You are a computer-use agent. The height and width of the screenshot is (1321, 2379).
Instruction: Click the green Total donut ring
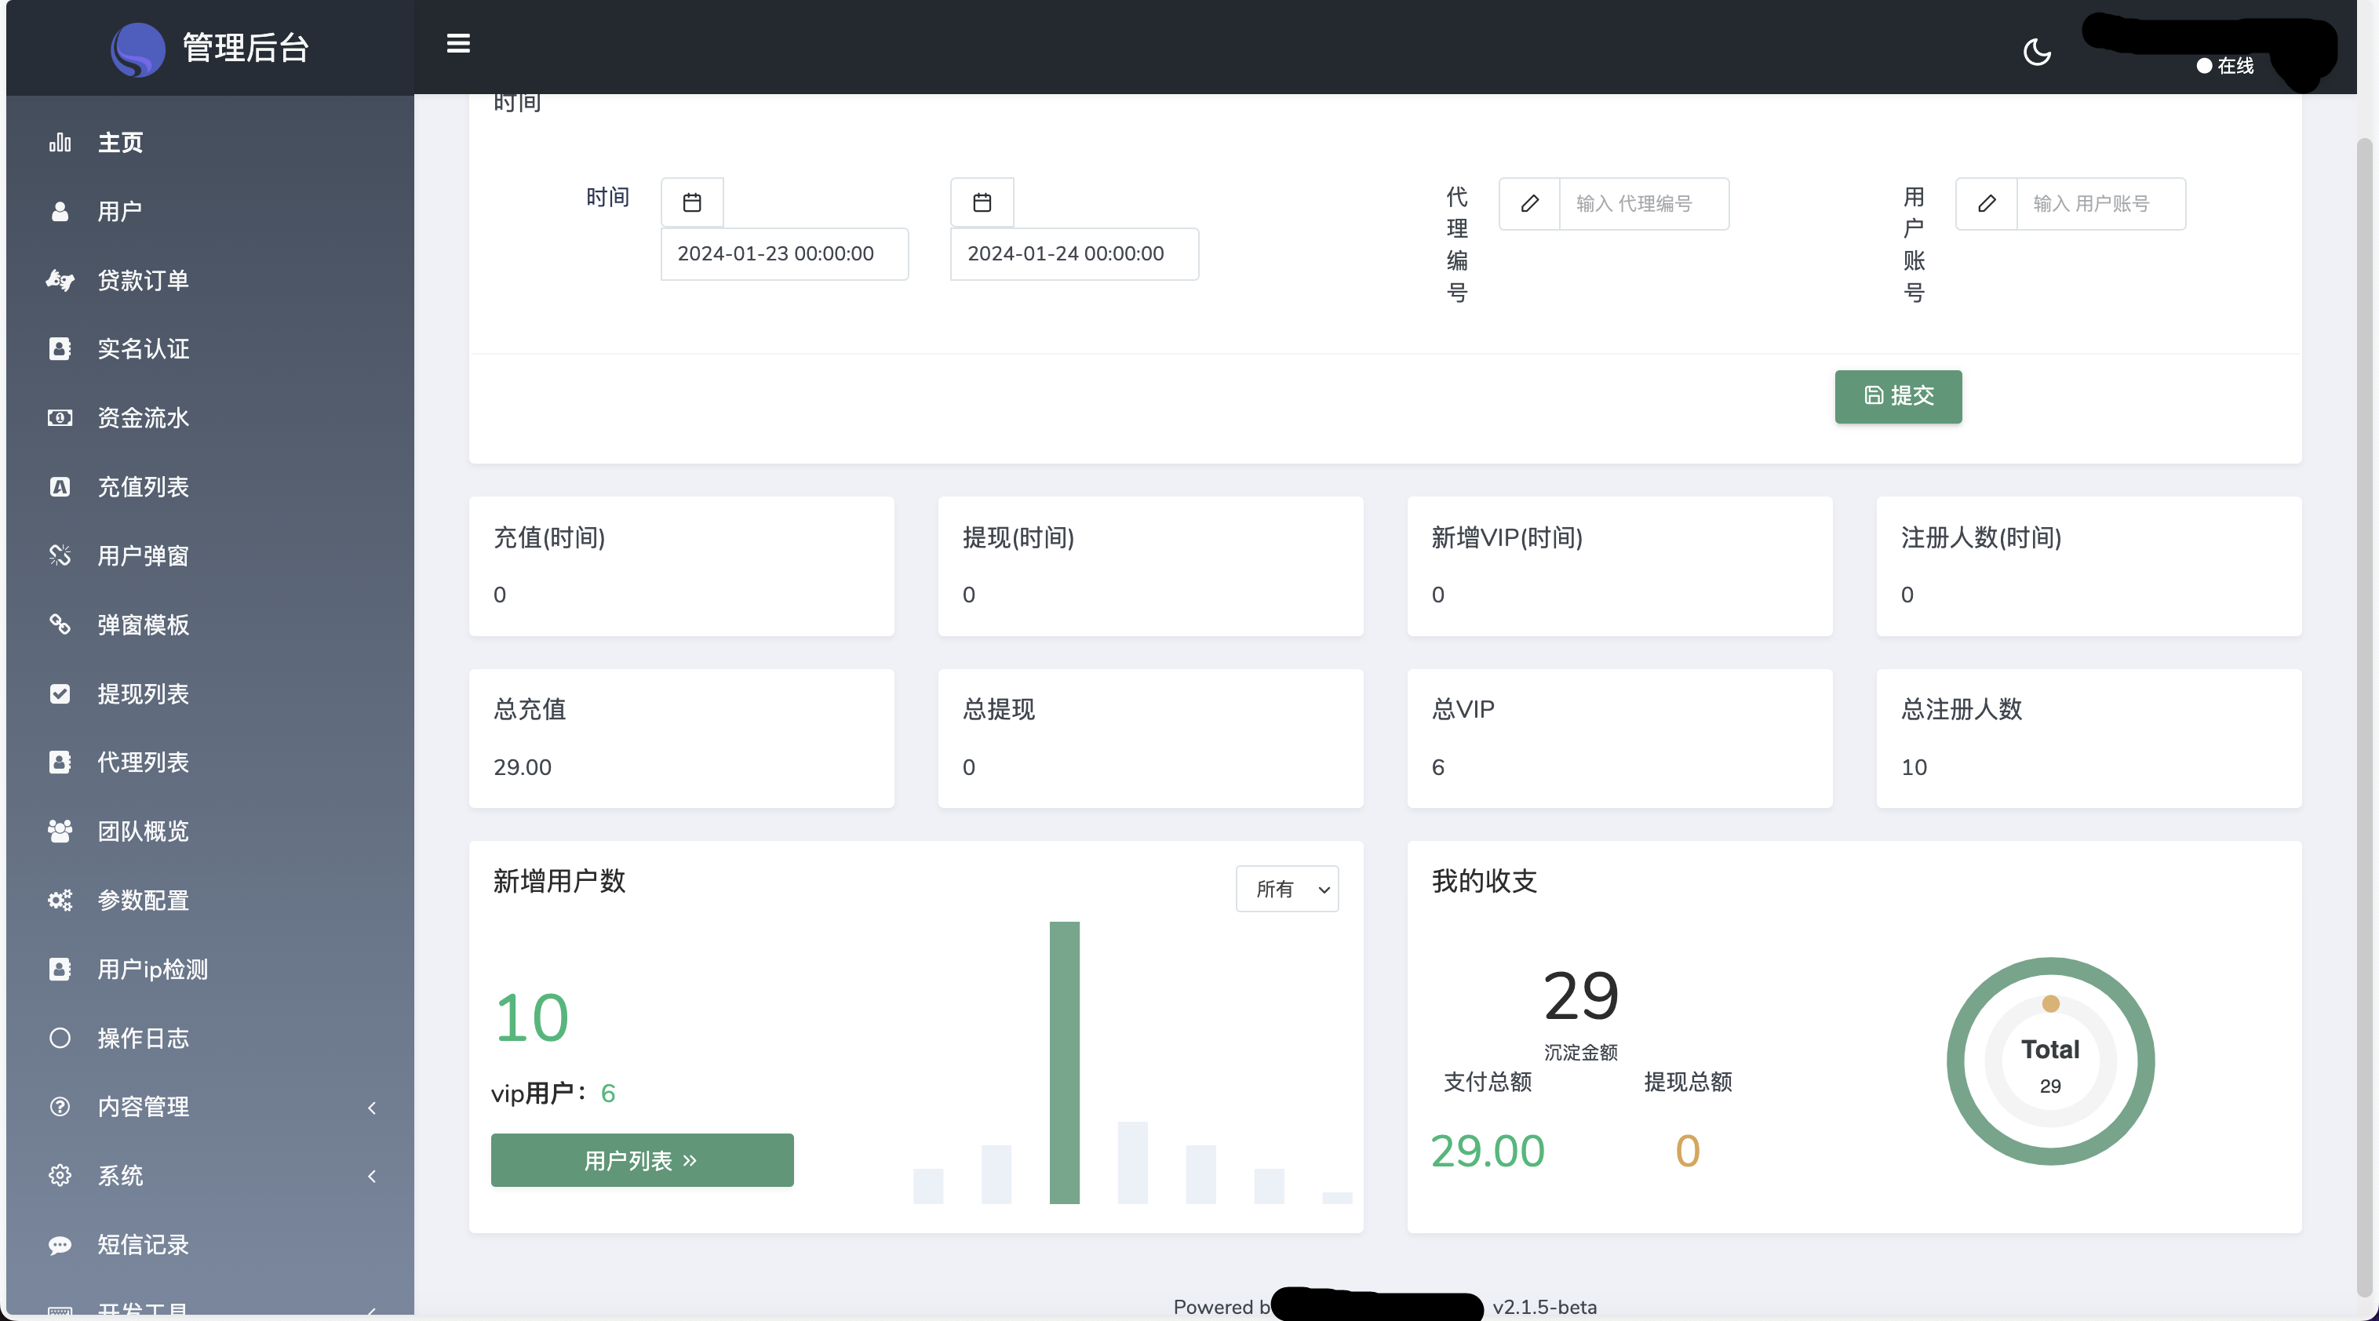(x=1958, y=1061)
